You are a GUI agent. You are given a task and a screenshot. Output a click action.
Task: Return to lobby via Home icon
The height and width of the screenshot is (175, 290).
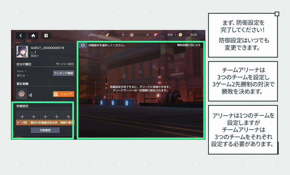coord(33,36)
